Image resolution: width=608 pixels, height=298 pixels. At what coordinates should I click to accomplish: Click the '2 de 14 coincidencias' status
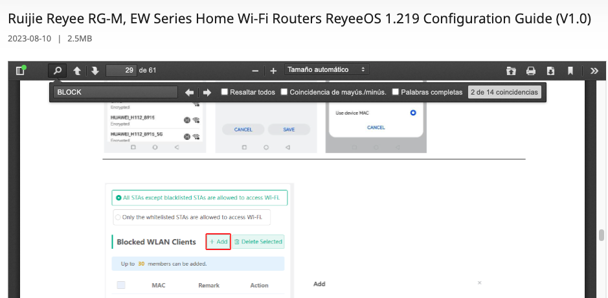tap(504, 93)
